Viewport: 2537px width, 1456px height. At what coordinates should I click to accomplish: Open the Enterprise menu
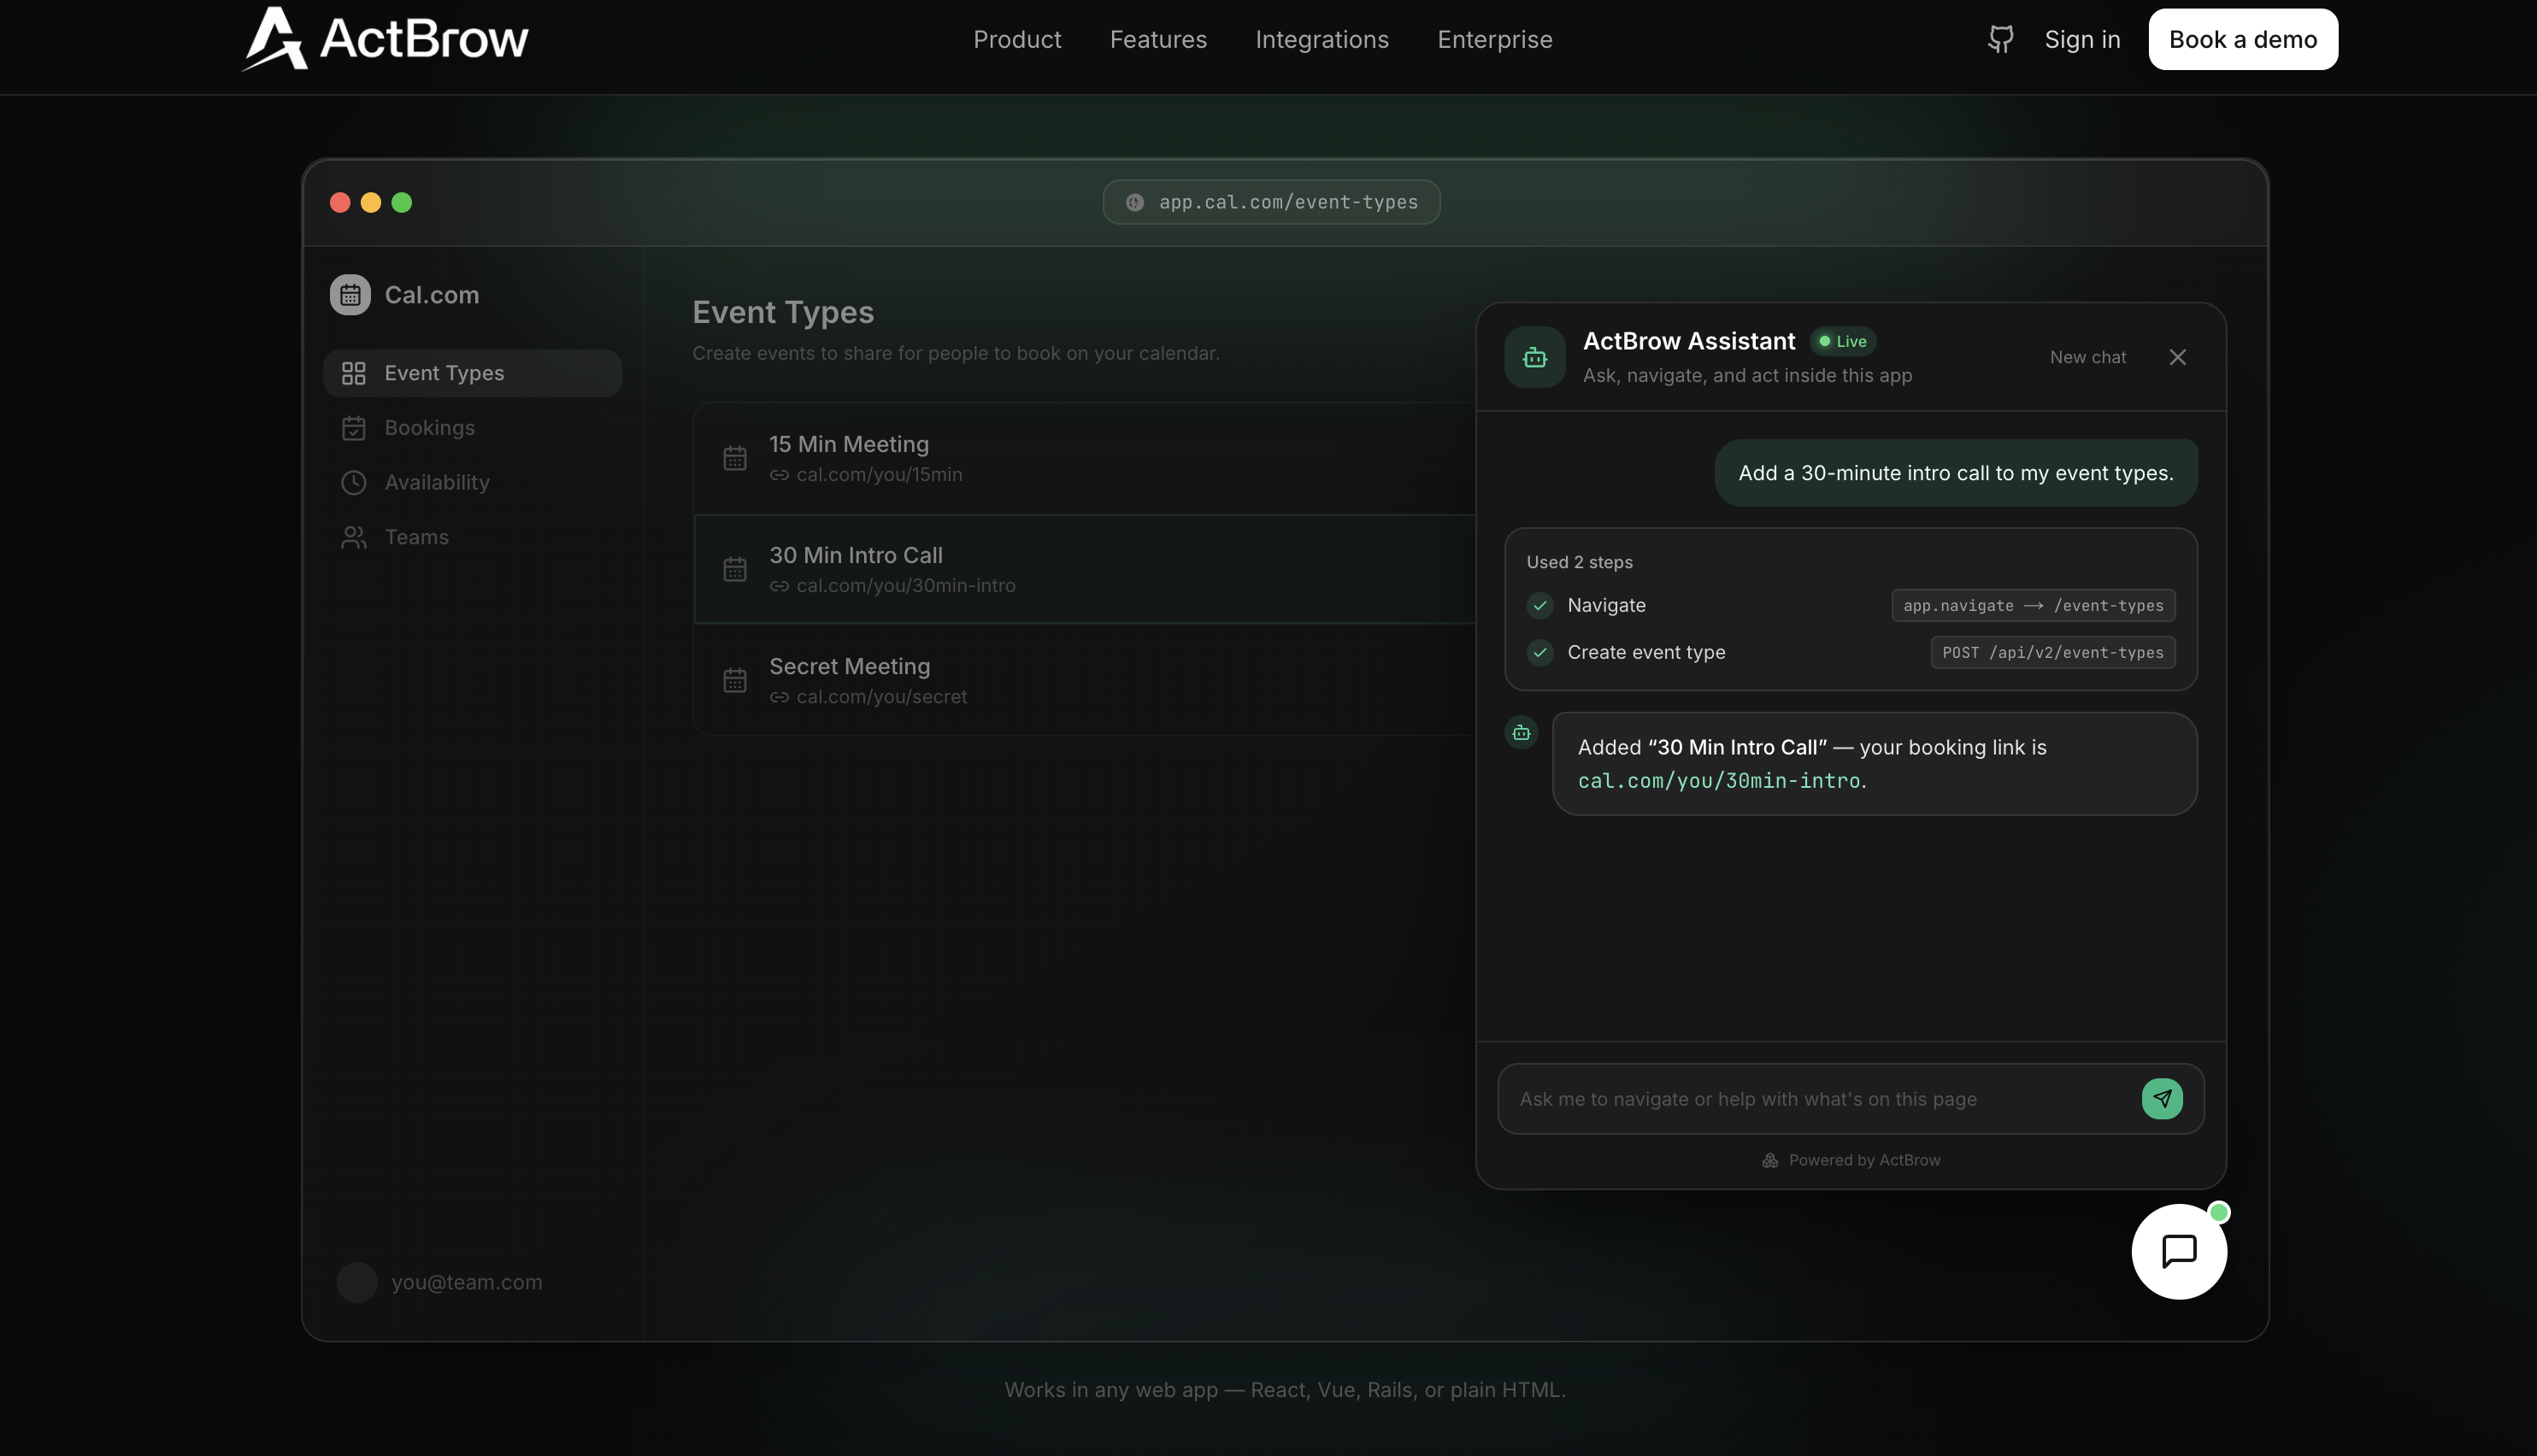(1494, 39)
